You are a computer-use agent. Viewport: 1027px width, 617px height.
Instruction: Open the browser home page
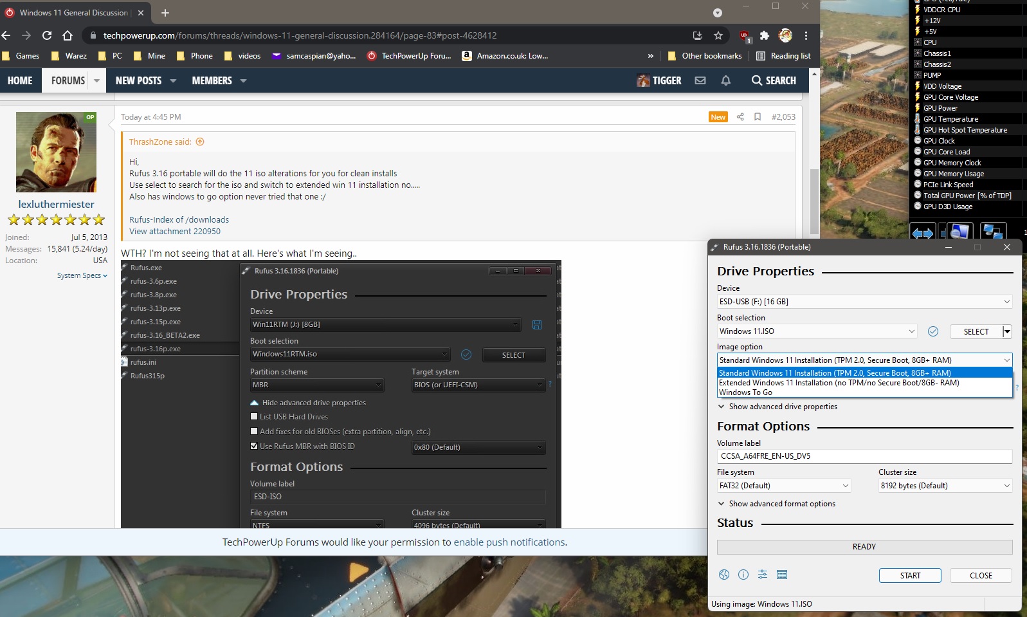[x=68, y=35]
